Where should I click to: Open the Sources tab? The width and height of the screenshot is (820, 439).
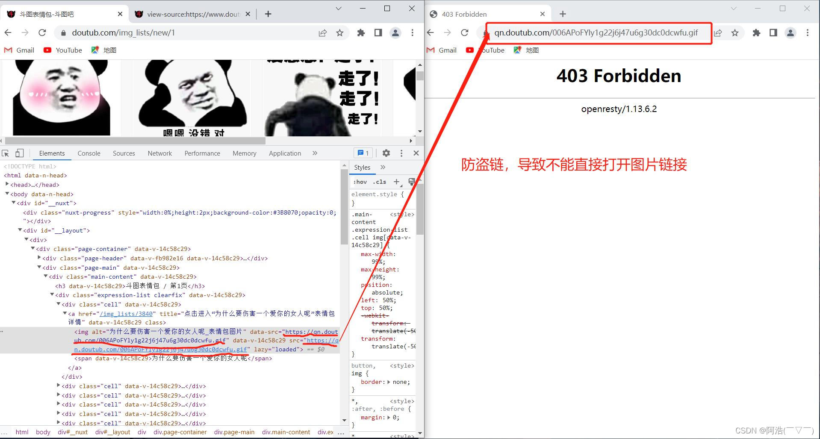[x=124, y=153]
